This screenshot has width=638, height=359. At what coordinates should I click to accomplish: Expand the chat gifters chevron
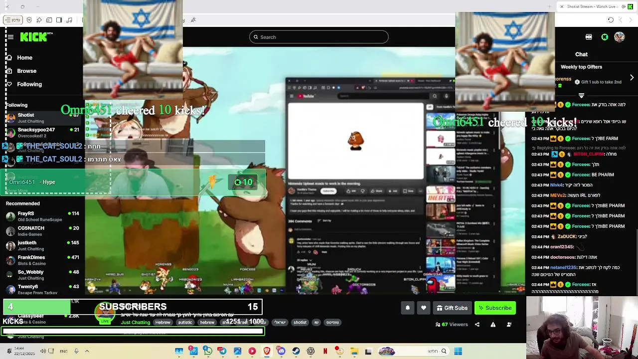tap(581, 95)
